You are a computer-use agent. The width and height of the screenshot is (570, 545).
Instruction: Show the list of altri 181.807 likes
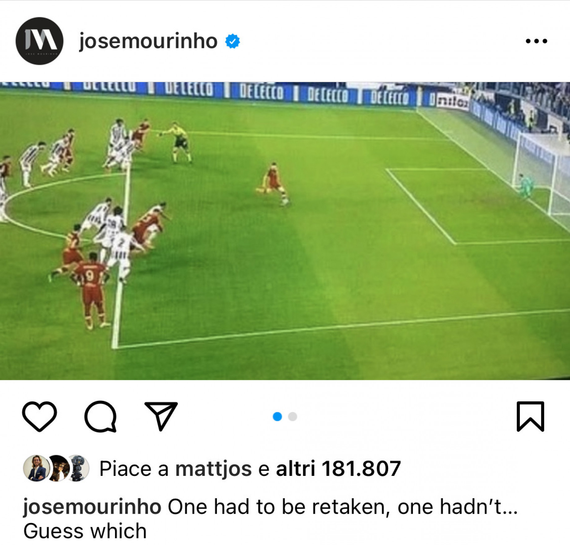[338, 468]
